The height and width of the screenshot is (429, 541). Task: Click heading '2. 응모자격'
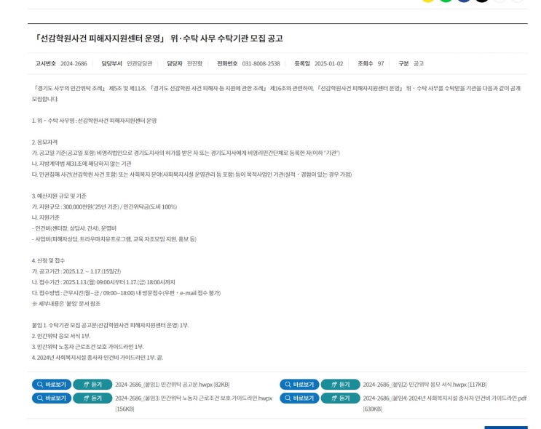(45, 142)
